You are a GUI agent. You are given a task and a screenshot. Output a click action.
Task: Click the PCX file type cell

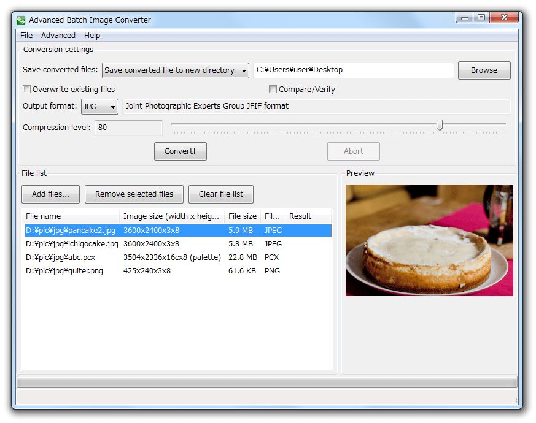(271, 257)
